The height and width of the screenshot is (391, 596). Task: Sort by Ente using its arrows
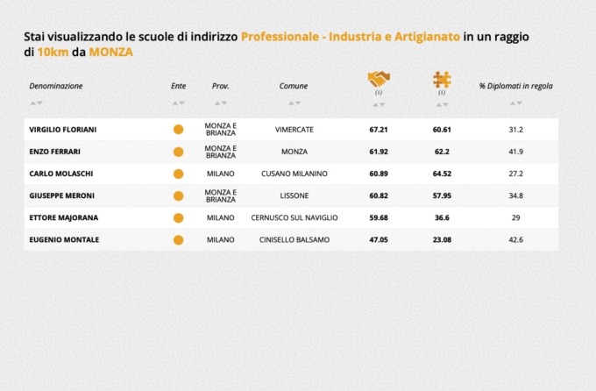pos(178,103)
